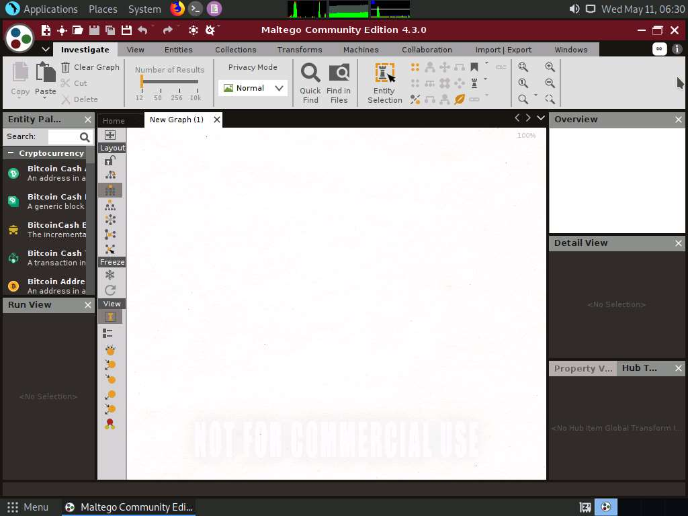Open Quick Find search

tap(310, 83)
